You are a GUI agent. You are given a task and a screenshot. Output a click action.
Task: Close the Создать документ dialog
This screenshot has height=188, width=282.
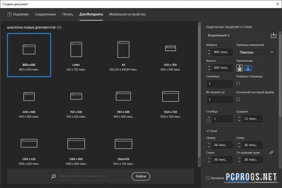278,4
